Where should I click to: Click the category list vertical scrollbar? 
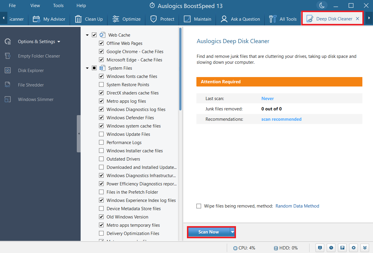(x=180, y=69)
